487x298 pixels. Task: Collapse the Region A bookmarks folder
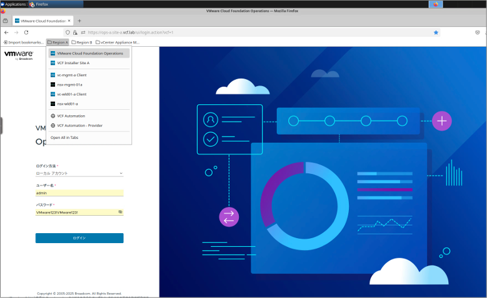[58, 42]
